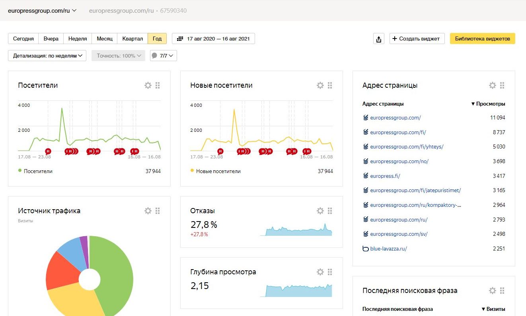526x316 pixels.
Task: Open the Библиотека виджетов
Action: coord(483,39)
